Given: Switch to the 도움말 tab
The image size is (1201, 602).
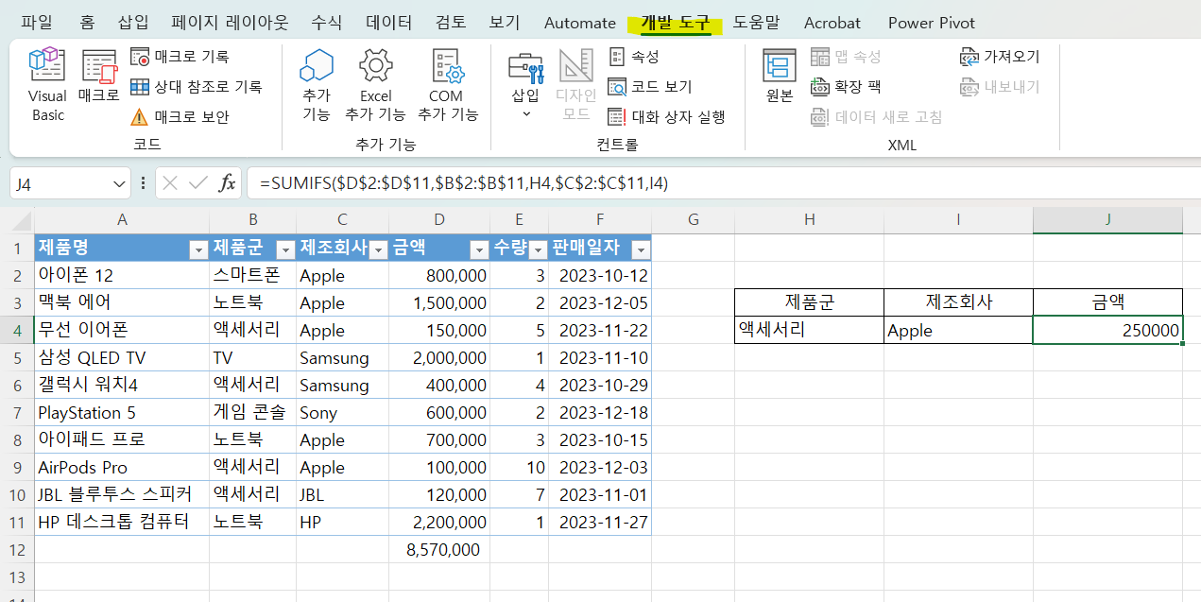Looking at the screenshot, I should [757, 22].
